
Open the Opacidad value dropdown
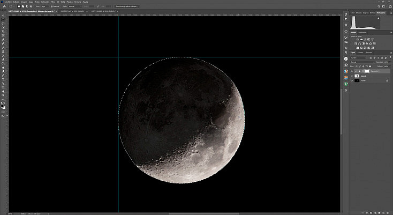pos(390,62)
